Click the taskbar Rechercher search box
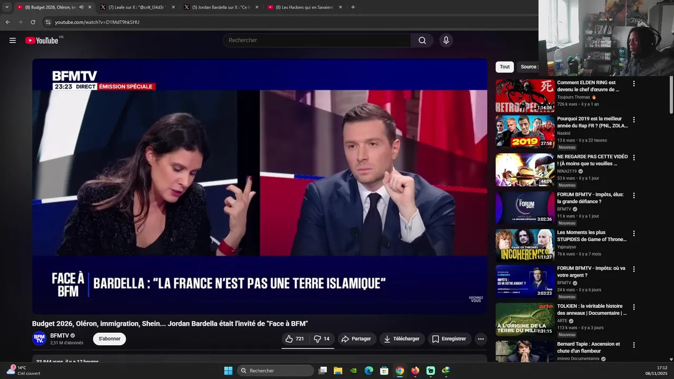This screenshot has width=674, height=379. [x=275, y=371]
